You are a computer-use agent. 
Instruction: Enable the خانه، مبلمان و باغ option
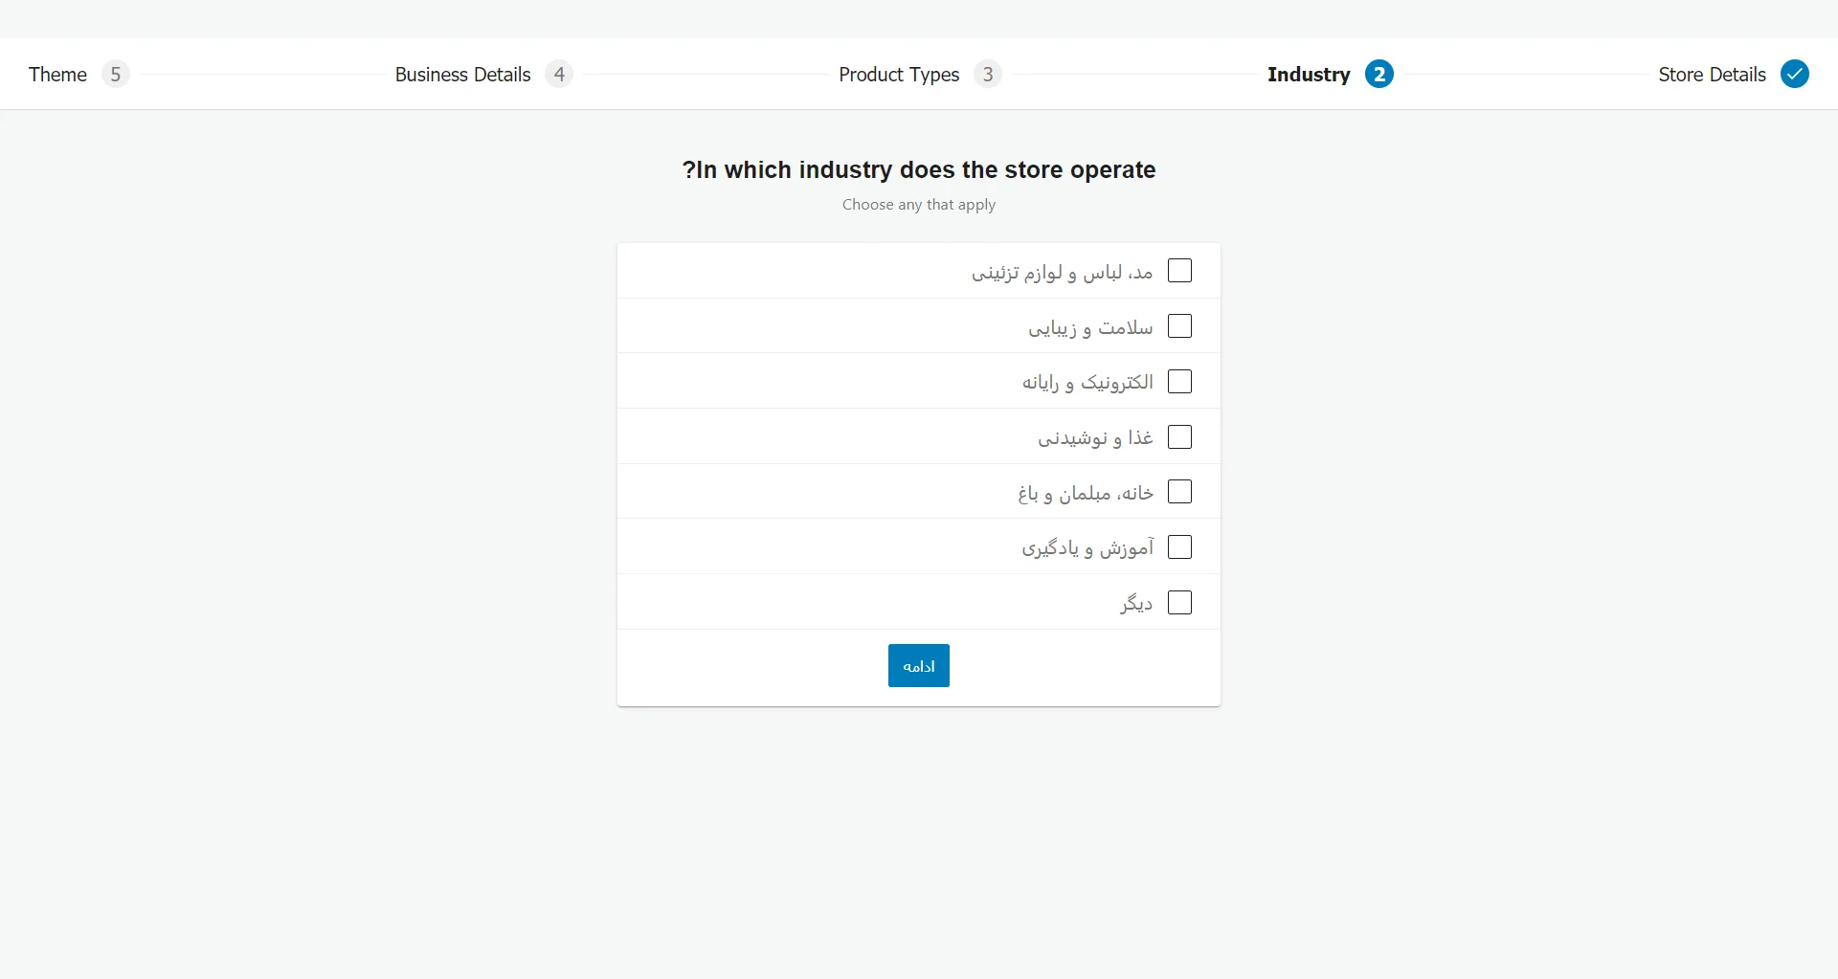pyautogui.click(x=1181, y=491)
